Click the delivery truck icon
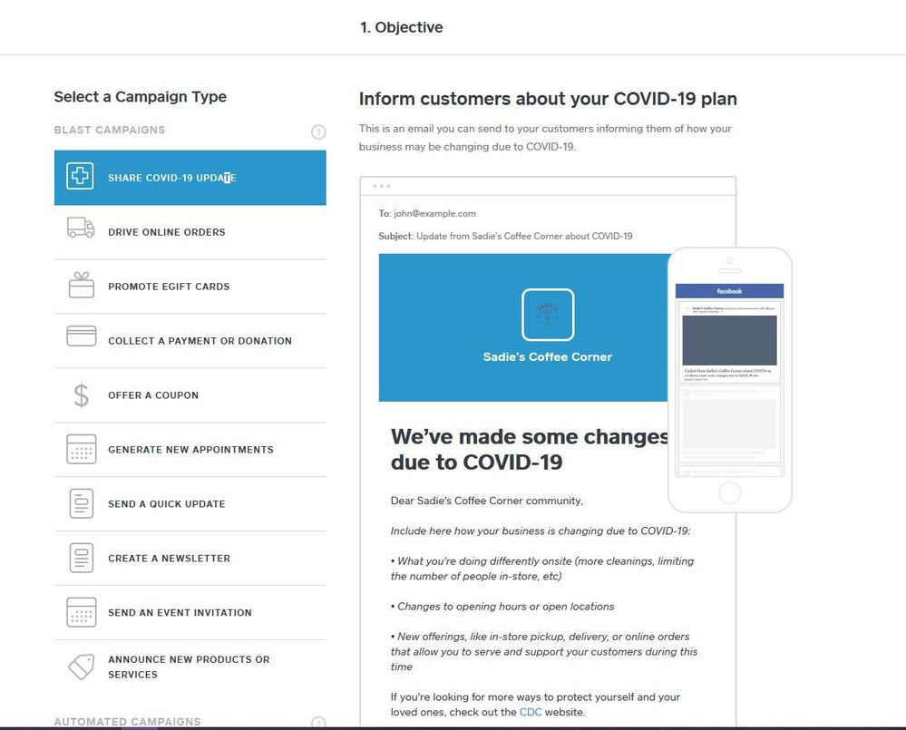 point(81,229)
